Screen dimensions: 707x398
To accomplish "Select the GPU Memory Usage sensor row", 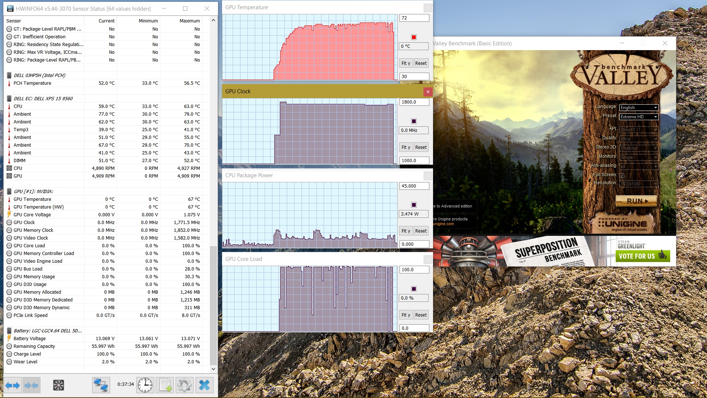I will coord(106,277).
